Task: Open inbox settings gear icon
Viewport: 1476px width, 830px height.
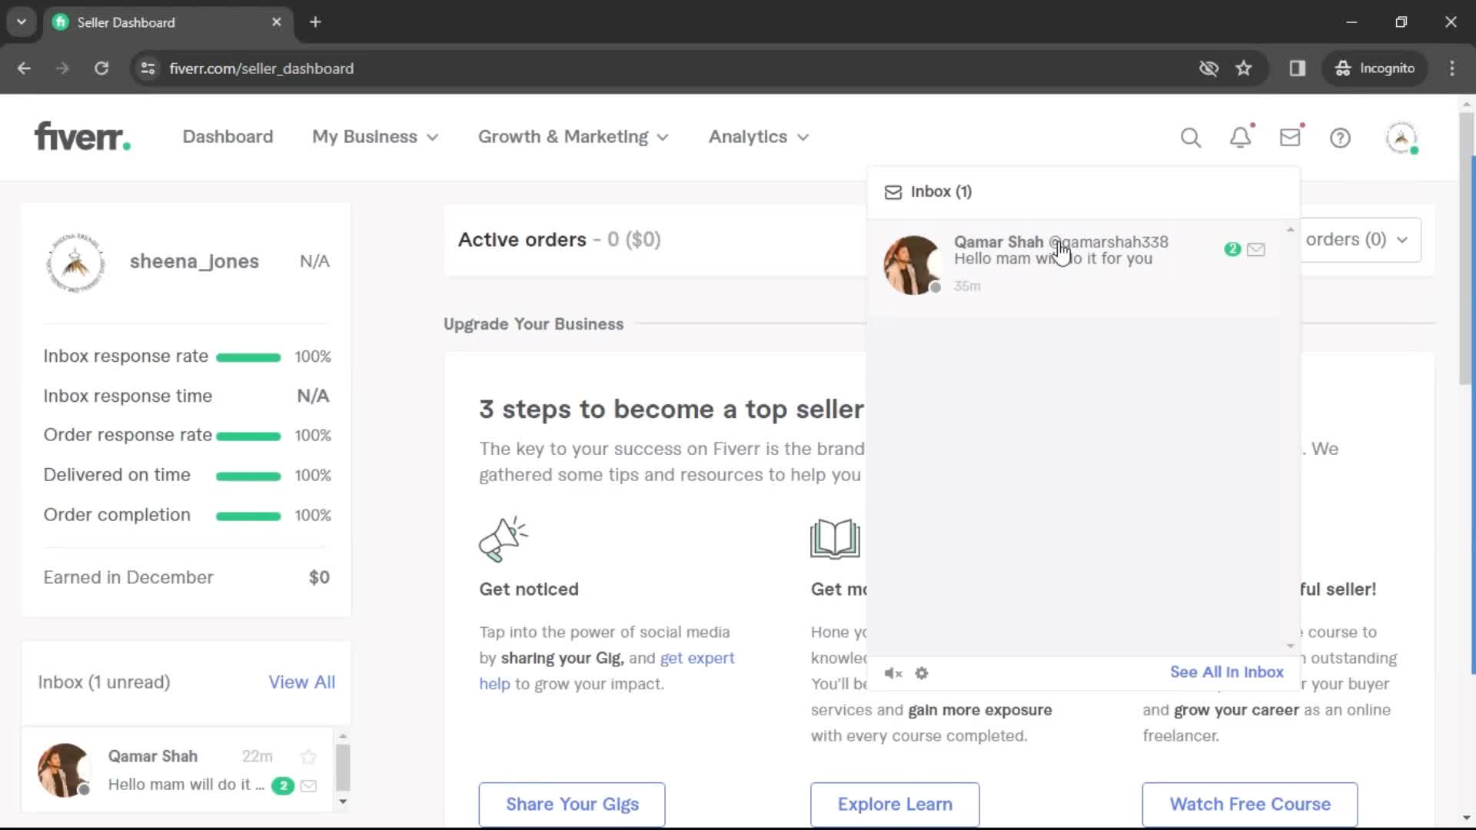Action: click(x=922, y=673)
